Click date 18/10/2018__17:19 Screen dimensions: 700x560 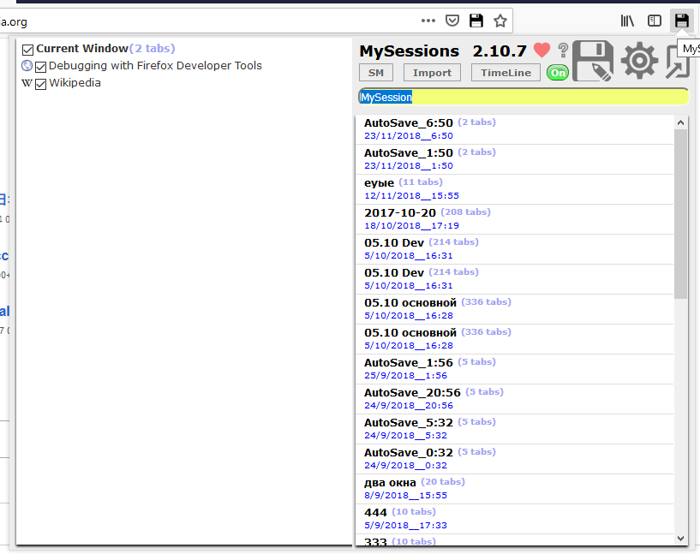coord(411,226)
